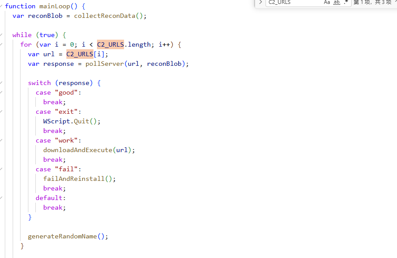This screenshot has height=258, width=397.
Task: Click the "work" string literal
Action: 66,141
